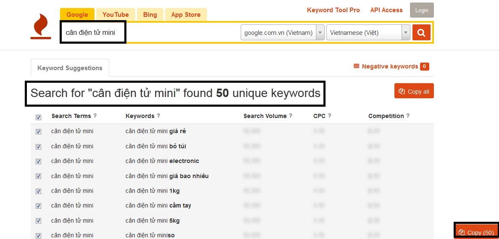Screen dimensions: 499x239
Task: Click the orange magnifier search icon button
Action: point(421,32)
